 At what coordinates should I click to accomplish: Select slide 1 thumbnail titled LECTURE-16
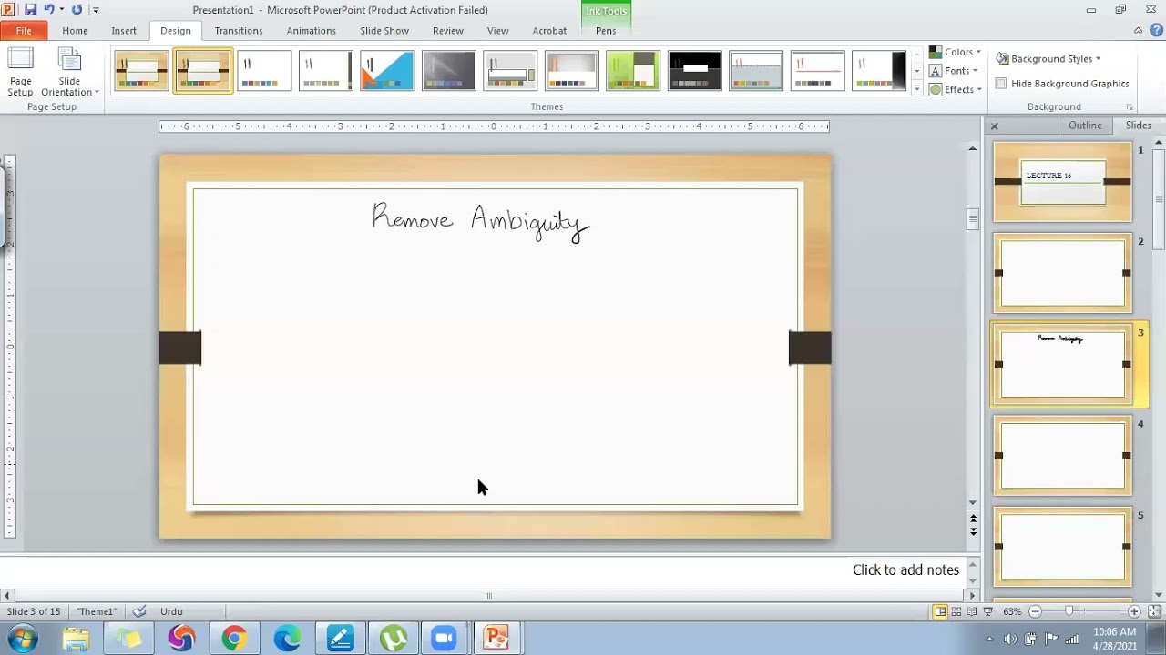tap(1062, 182)
